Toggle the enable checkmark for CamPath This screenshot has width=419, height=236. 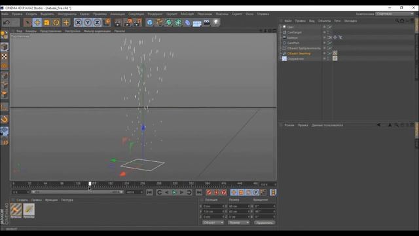[330, 43]
